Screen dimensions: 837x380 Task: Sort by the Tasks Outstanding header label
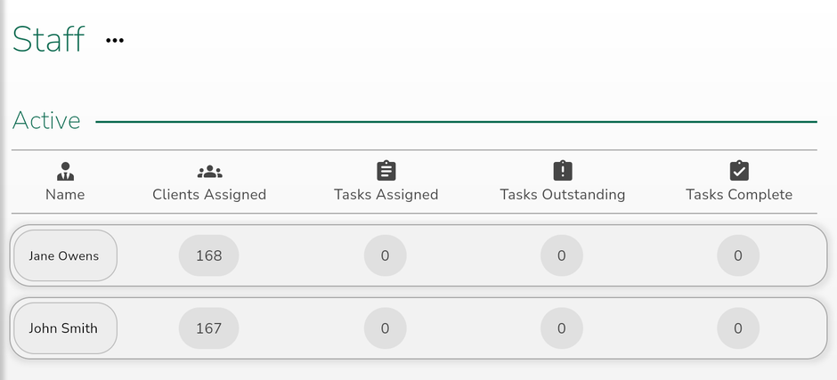[x=563, y=195]
